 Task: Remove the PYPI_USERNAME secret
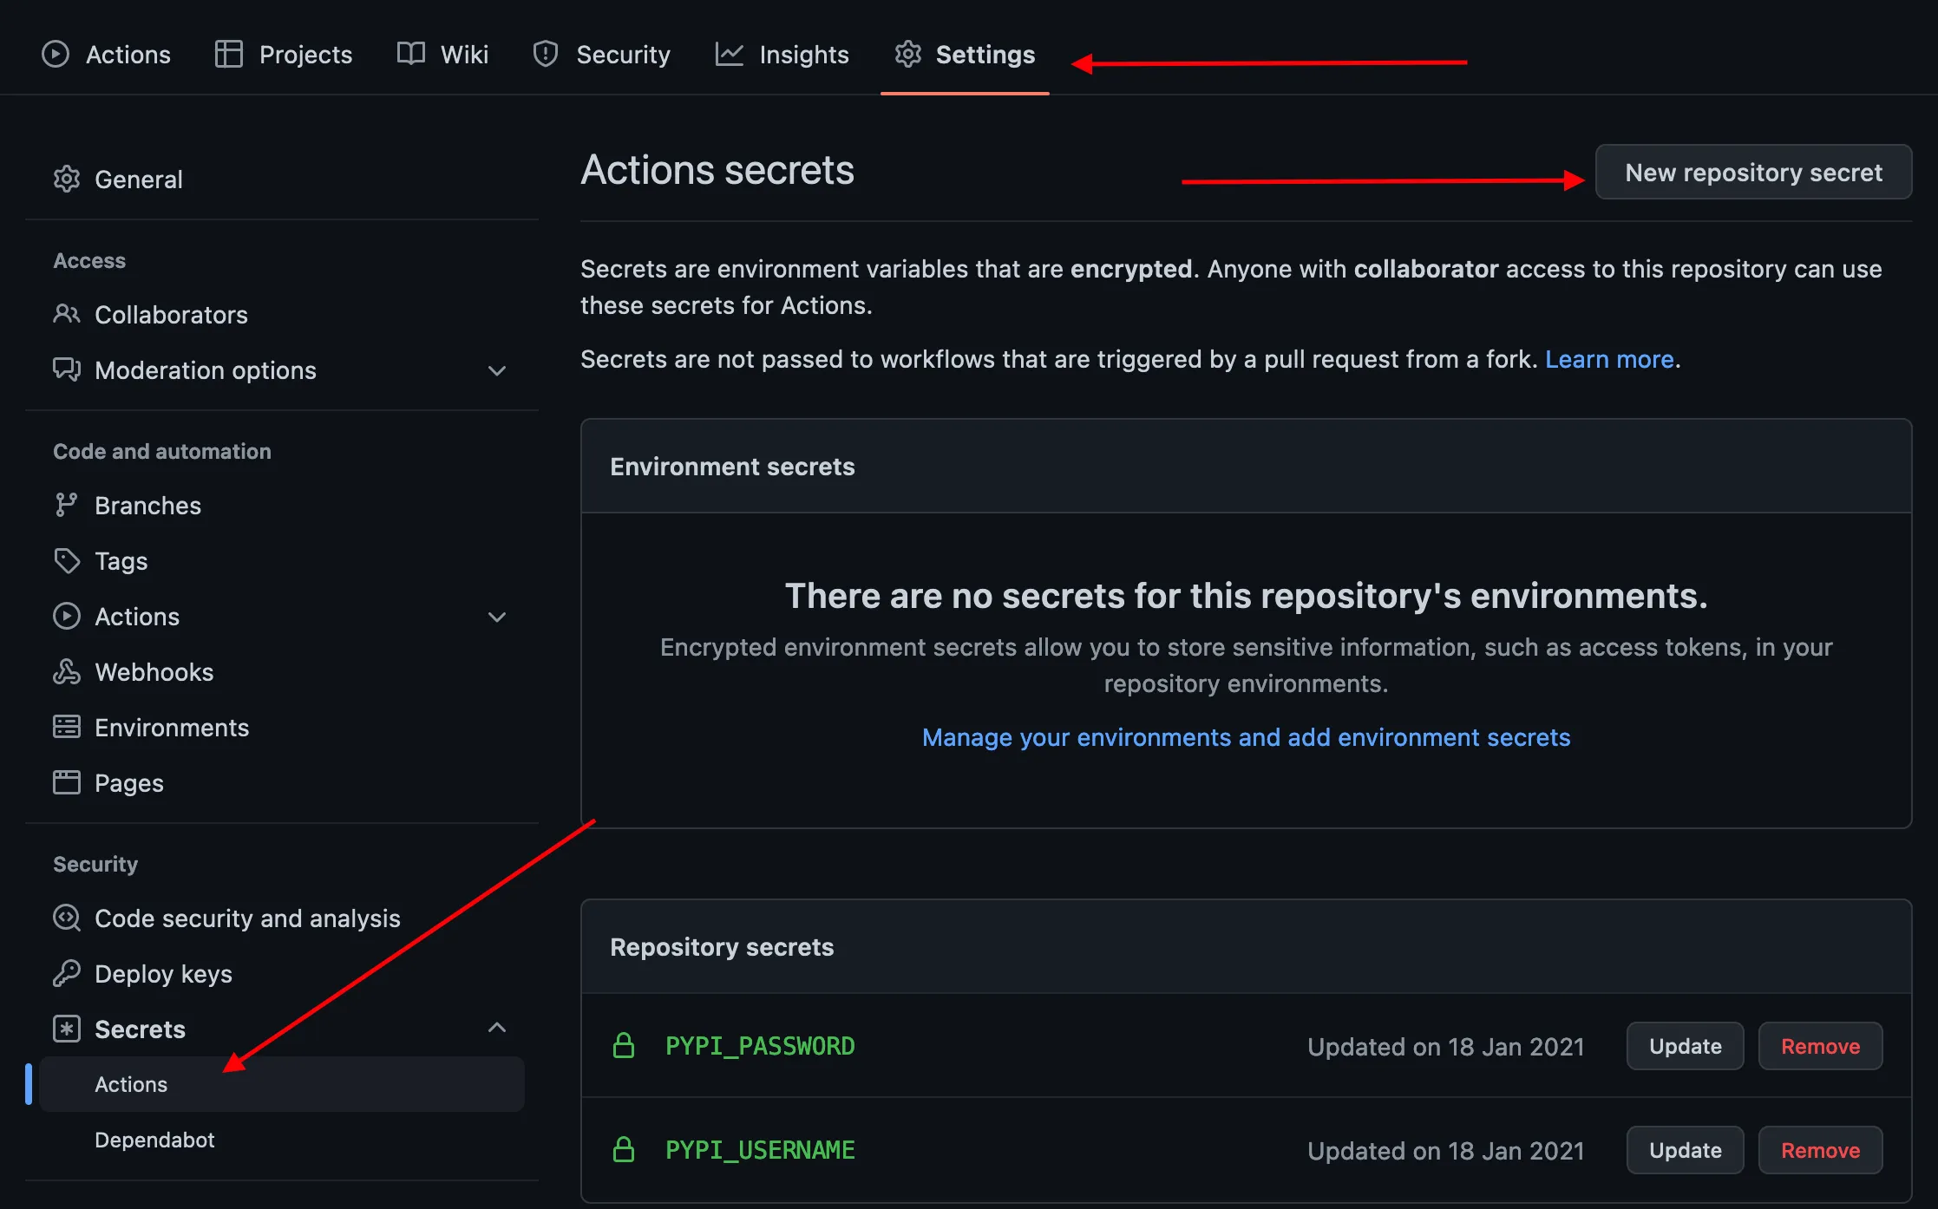click(1820, 1150)
